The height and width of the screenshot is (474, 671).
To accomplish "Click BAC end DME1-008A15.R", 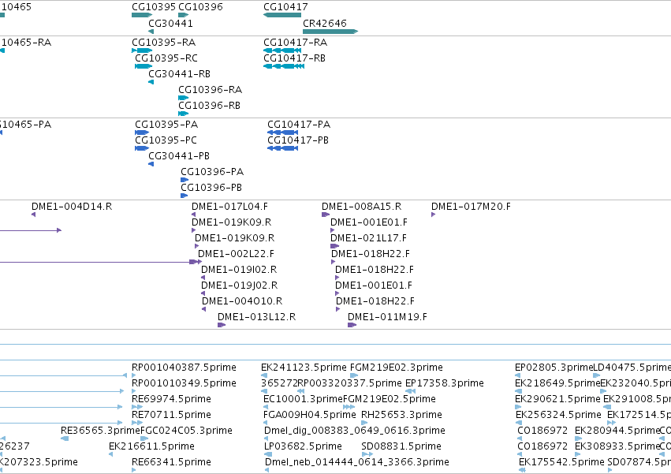I will coord(362,207).
